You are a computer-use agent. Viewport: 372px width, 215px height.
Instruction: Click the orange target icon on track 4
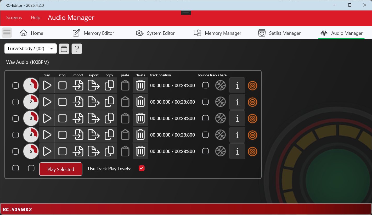252,135
